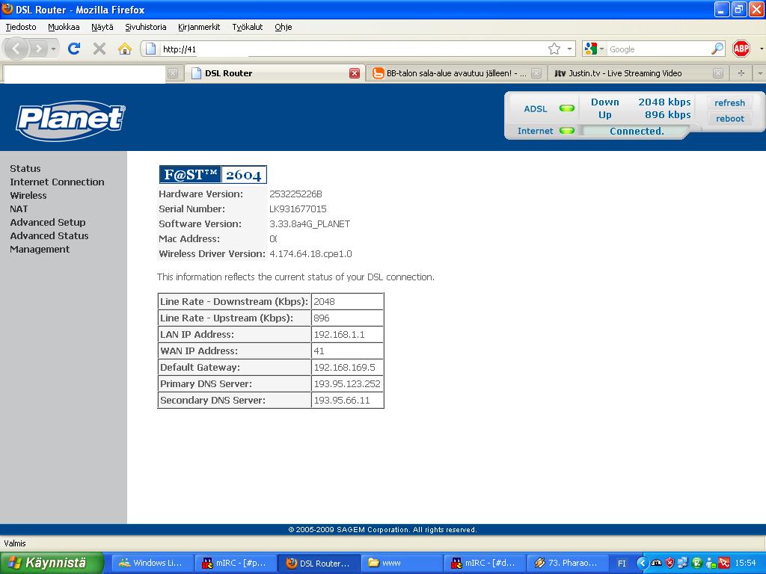766x574 pixels.
Task: Click the Käynnistä start button
Action: pos(52,563)
